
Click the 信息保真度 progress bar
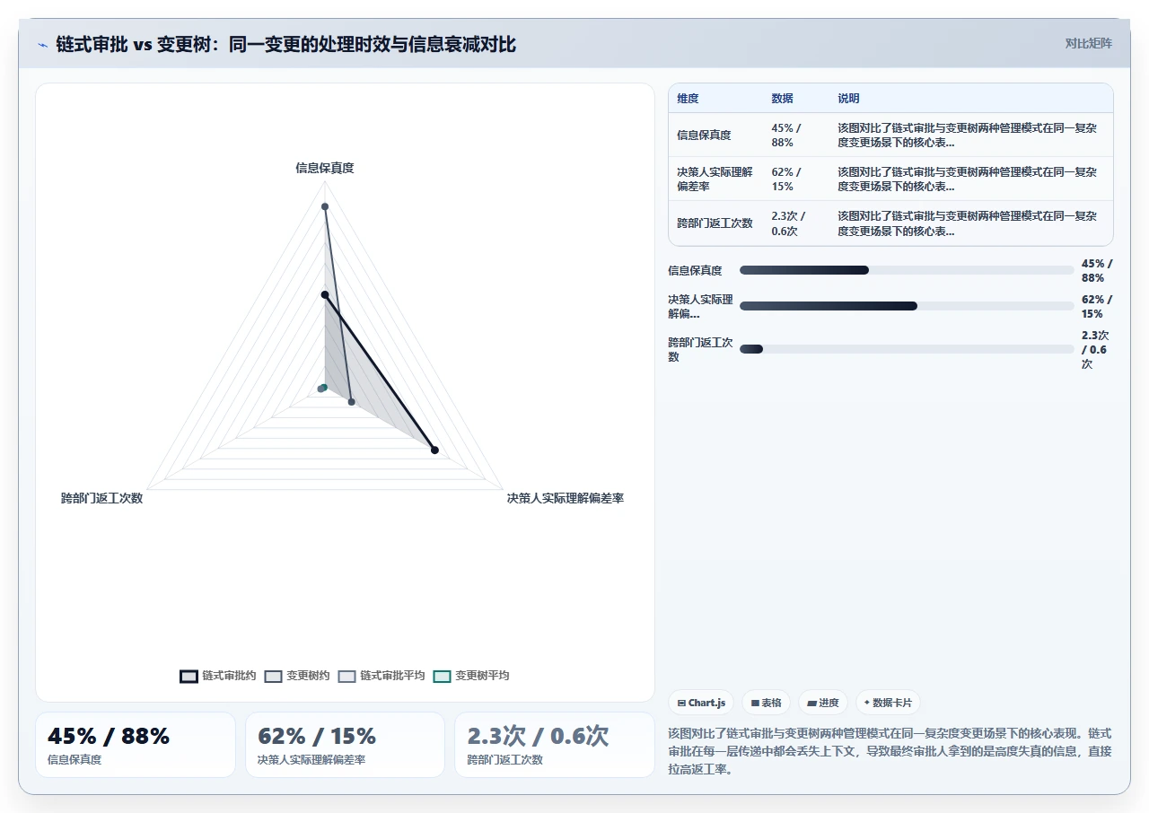point(907,270)
